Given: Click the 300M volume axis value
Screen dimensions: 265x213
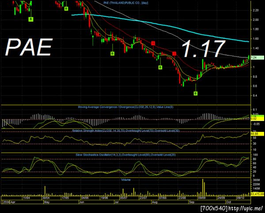Looking at the screenshot, I should click(256, 180).
